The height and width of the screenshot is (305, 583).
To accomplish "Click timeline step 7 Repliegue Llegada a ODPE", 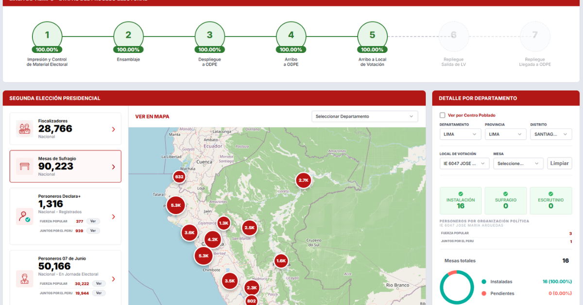I will coord(535,36).
